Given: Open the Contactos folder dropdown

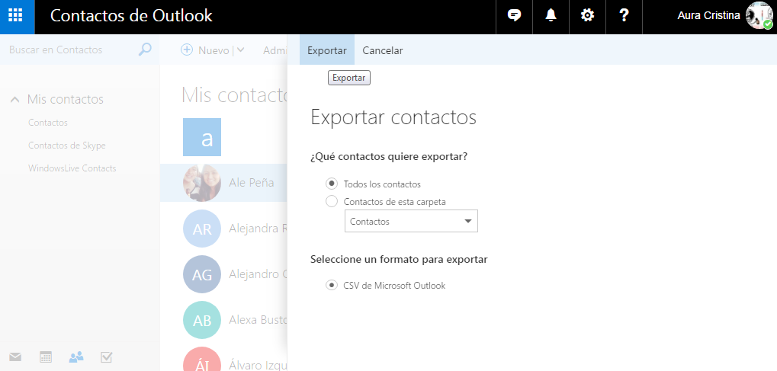Looking at the screenshot, I should point(411,222).
